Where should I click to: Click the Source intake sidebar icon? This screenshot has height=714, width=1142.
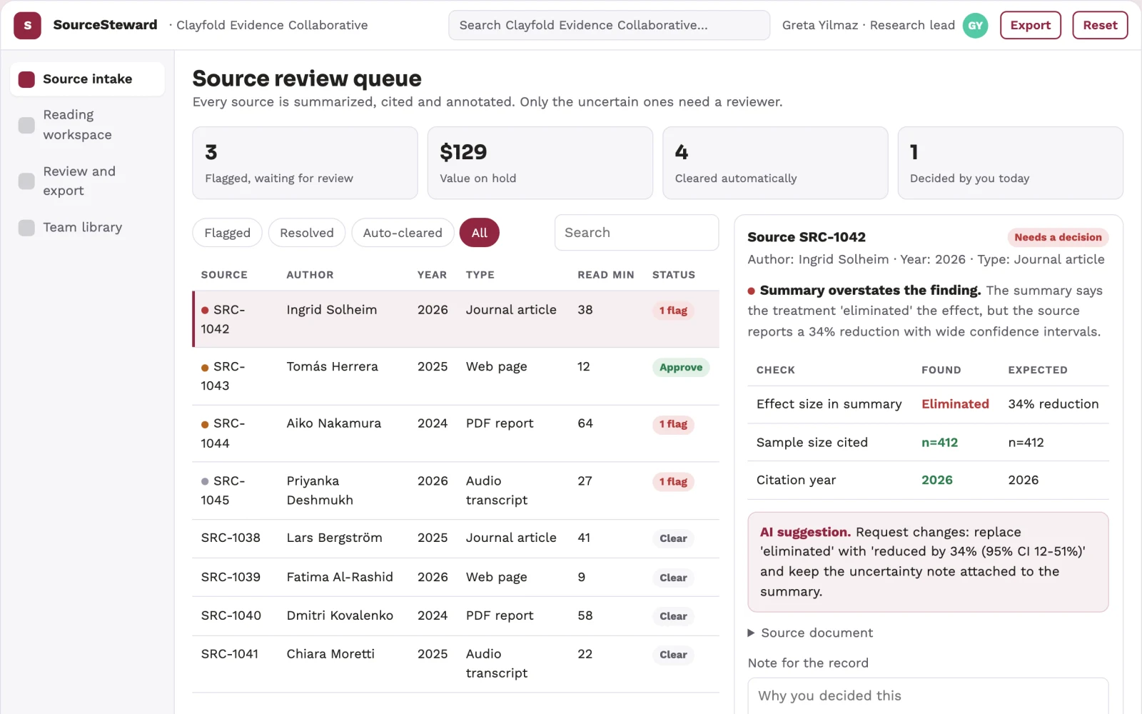(x=26, y=79)
